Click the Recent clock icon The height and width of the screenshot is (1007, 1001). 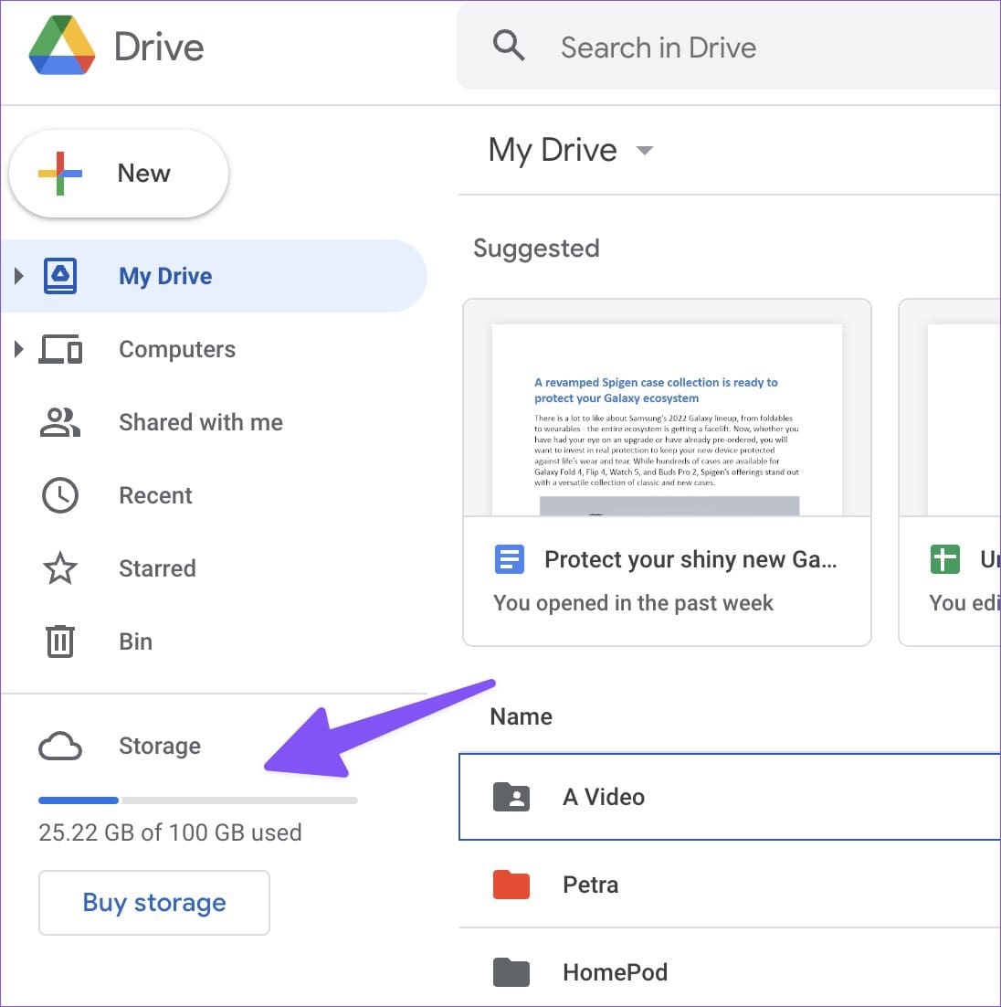pos(60,495)
